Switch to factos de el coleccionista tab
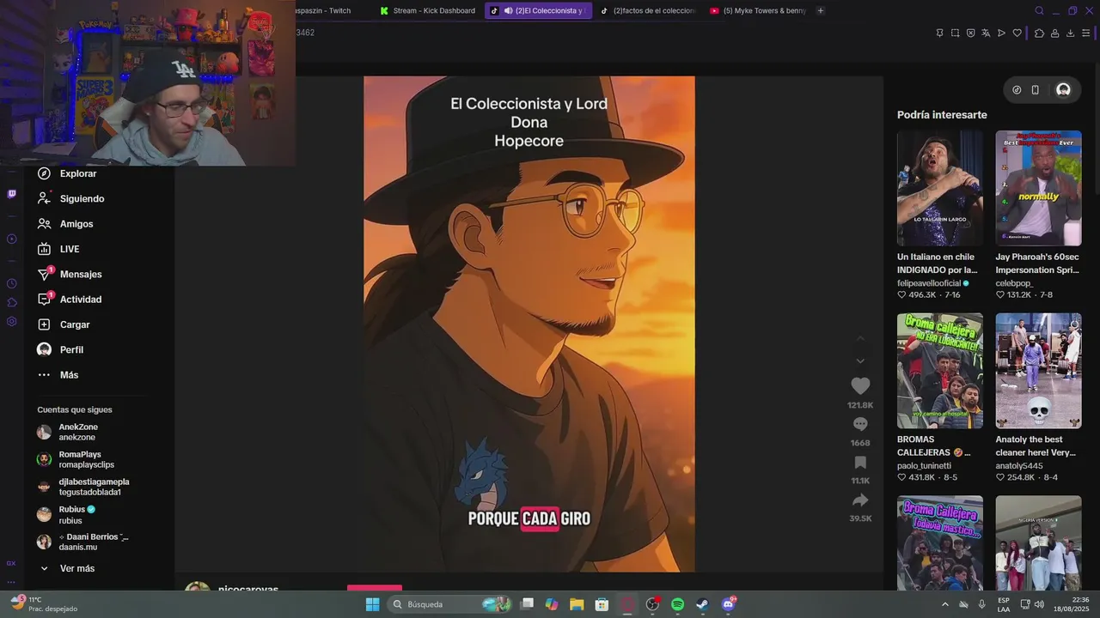 (648, 10)
